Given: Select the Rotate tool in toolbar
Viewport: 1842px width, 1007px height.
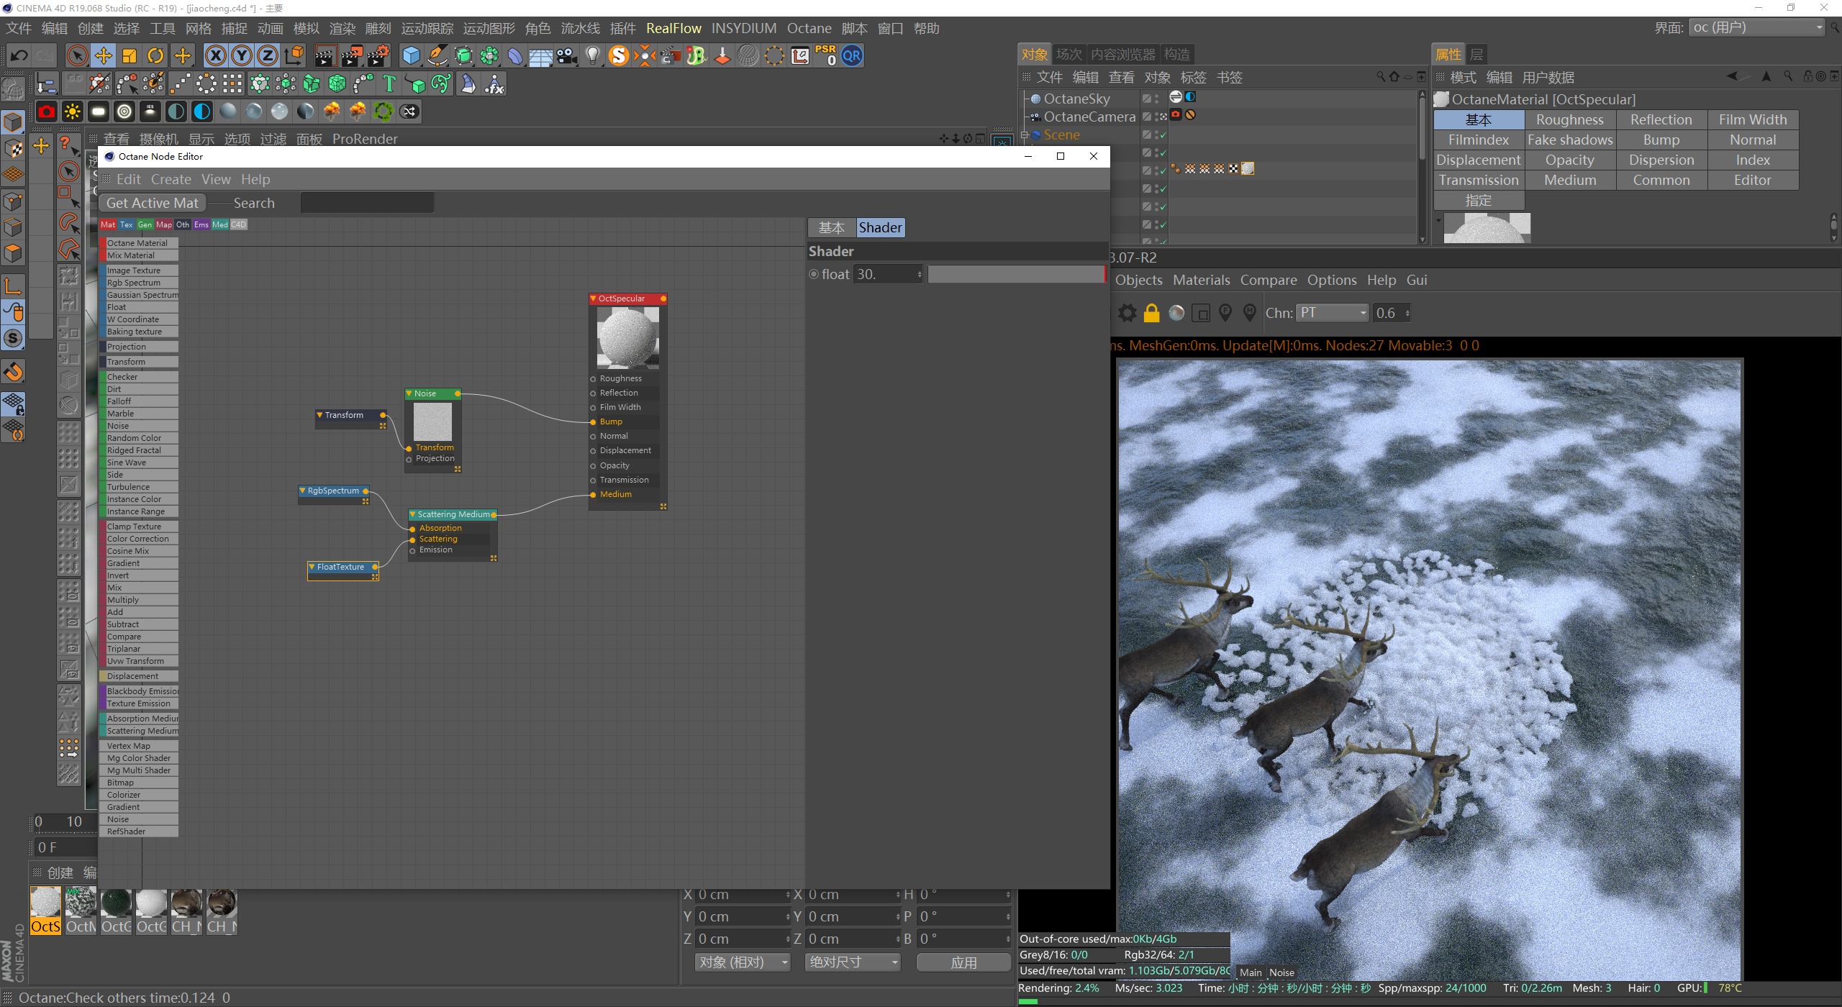Looking at the screenshot, I should coord(155,55).
